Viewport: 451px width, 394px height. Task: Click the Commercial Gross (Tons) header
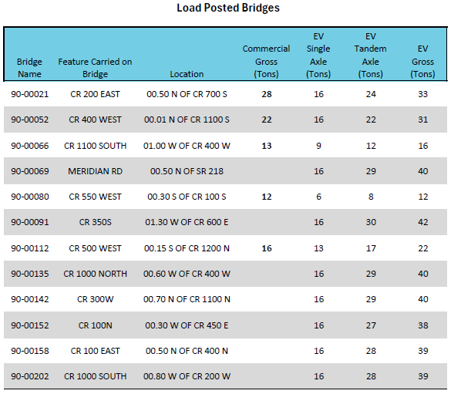tap(266, 62)
